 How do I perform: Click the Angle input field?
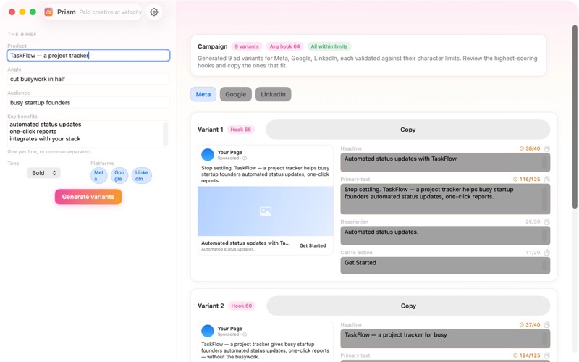pos(88,79)
